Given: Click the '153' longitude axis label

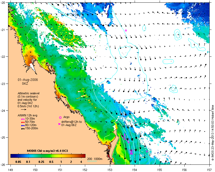Looking at the screenshot, I should (110, 170).
